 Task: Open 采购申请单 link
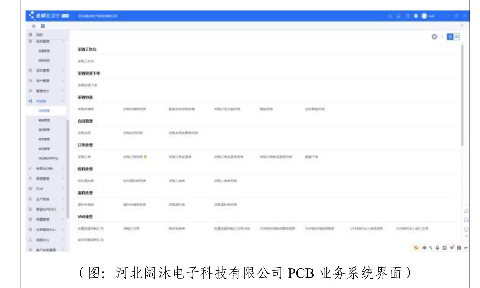pyautogui.click(x=86, y=109)
